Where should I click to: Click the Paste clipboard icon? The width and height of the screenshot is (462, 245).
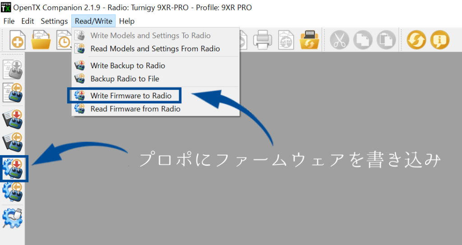386,40
